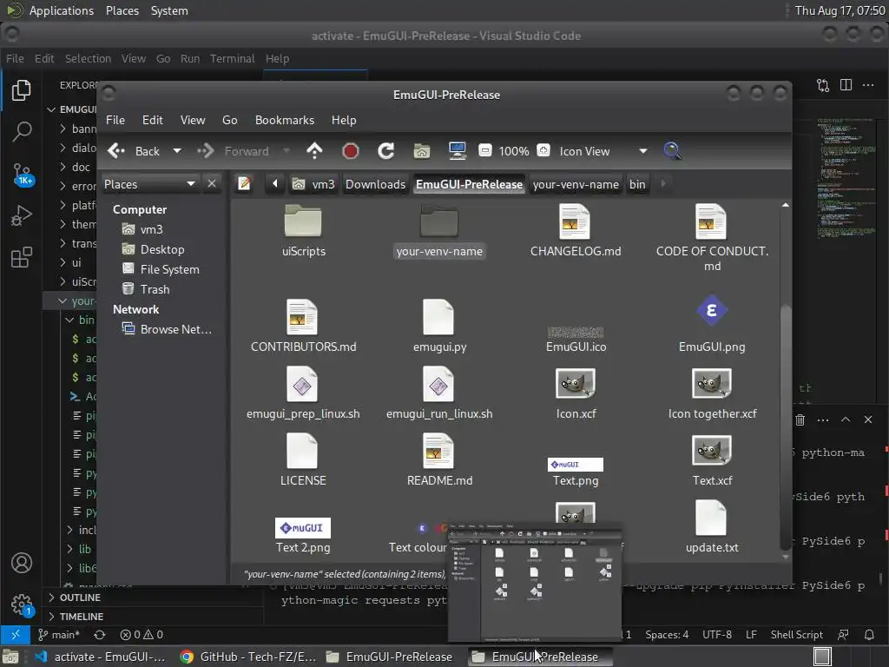889x667 pixels.
Task: Open VS Code Search in activity bar
Action: pos(22,132)
